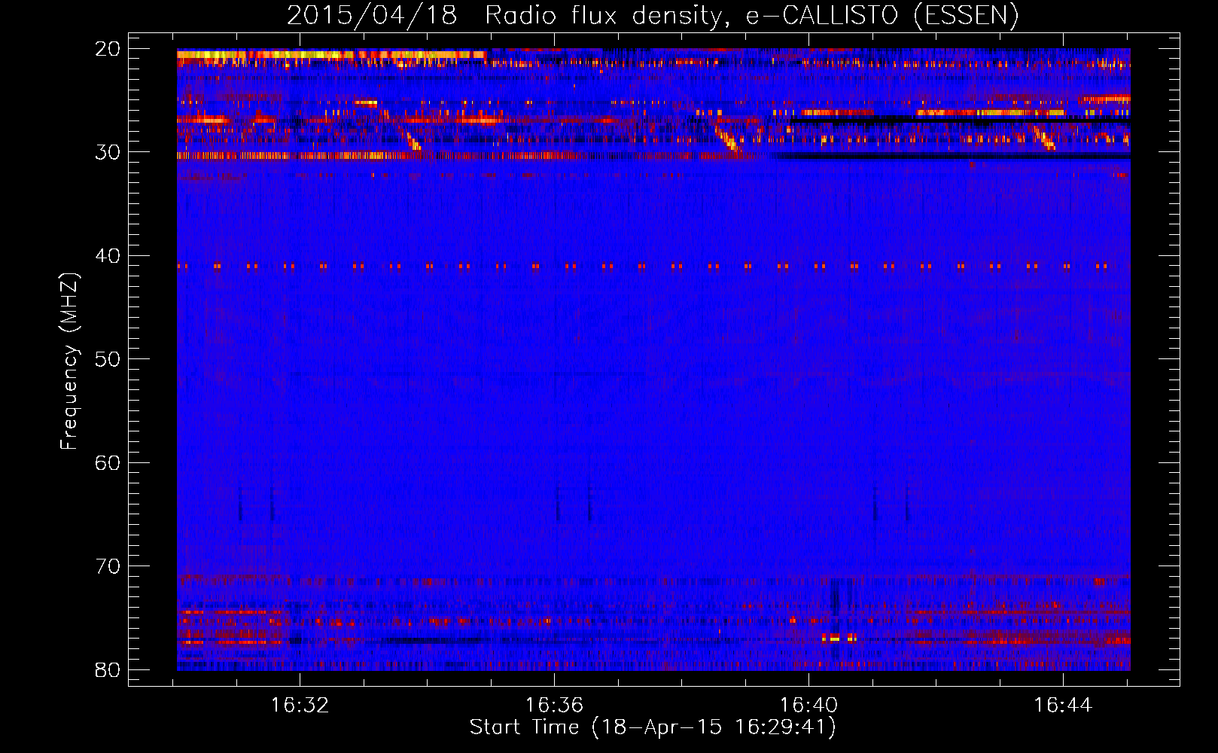The height and width of the screenshot is (753, 1218).
Task: Click the frequency axis value 50
Action: click(108, 359)
